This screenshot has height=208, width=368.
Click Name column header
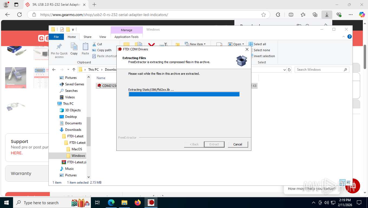(x=101, y=78)
